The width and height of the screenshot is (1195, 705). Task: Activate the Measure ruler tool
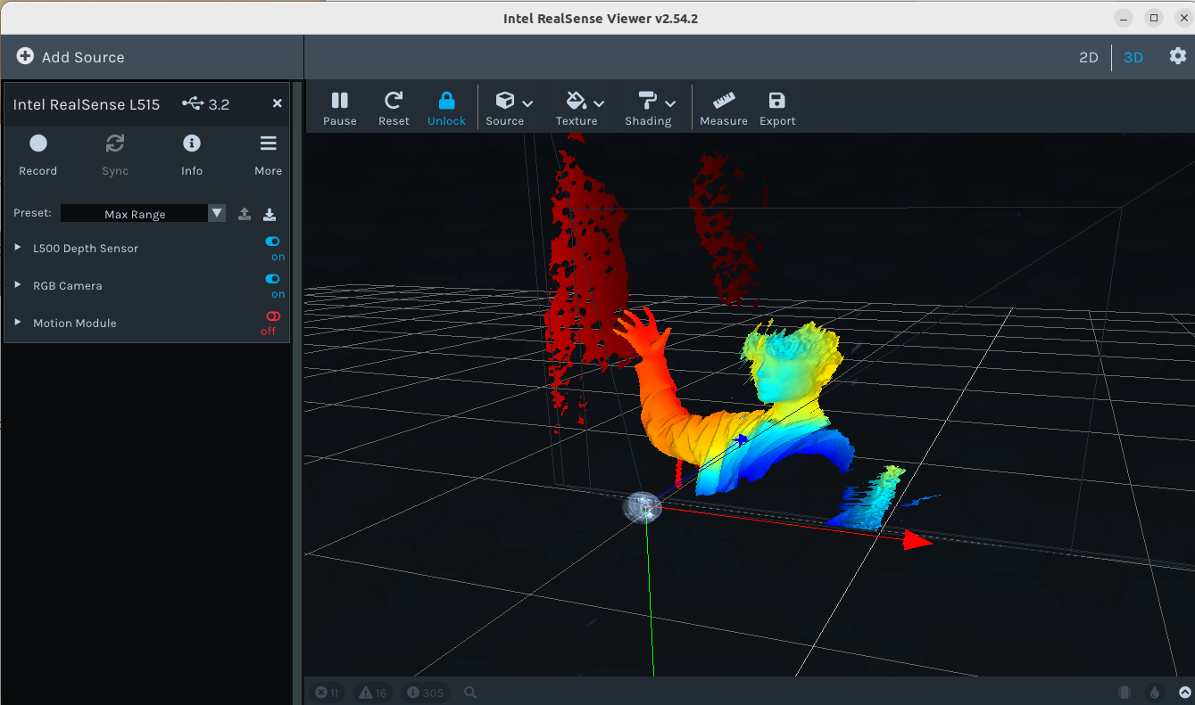click(724, 109)
